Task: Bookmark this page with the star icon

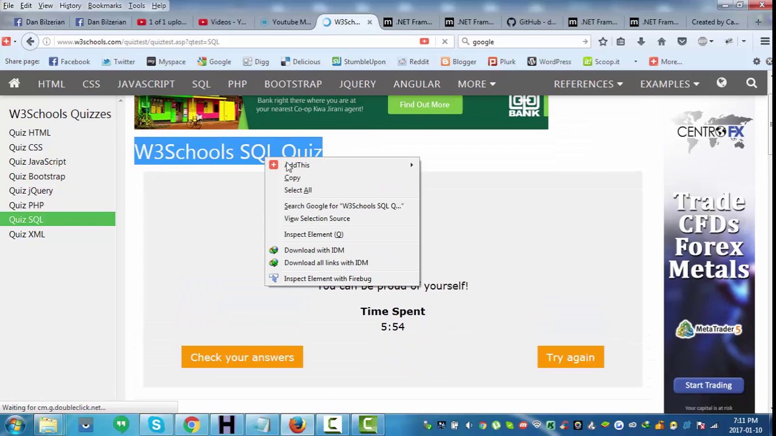Action: [603, 42]
